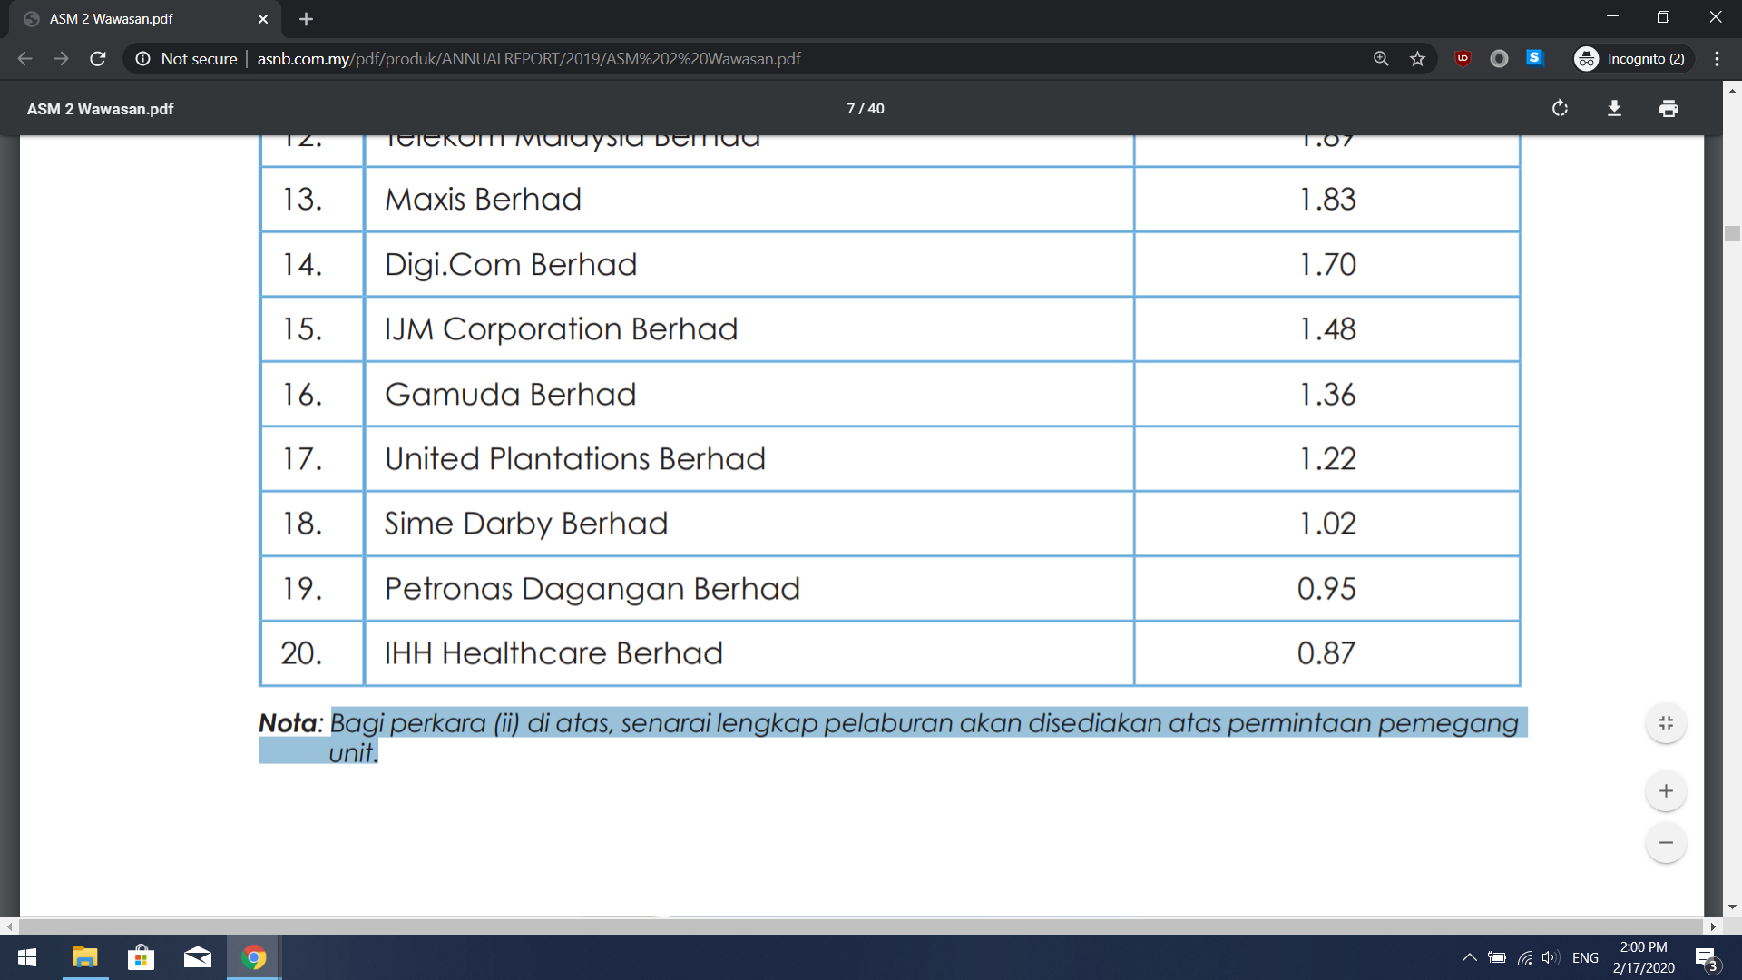This screenshot has height=980, width=1742.
Task: Click the value 0.87 cell
Action: coord(1326,653)
